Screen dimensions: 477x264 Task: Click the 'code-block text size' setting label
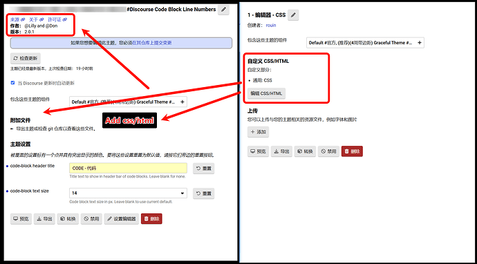tap(30, 191)
